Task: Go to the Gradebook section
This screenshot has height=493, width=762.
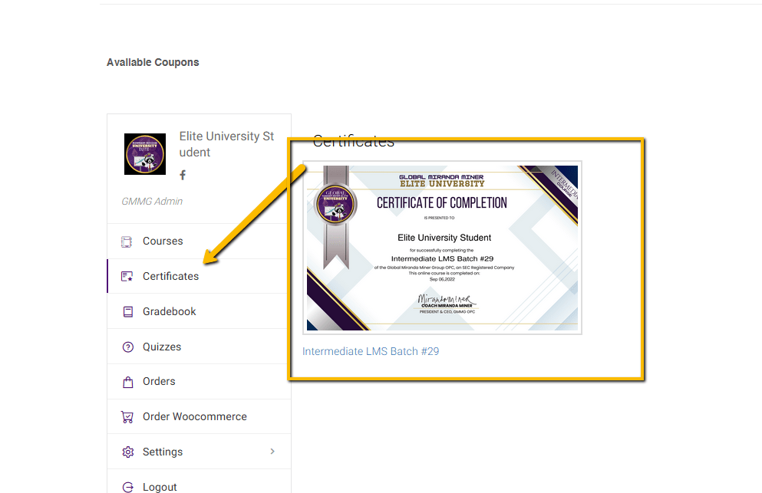Action: 169,311
